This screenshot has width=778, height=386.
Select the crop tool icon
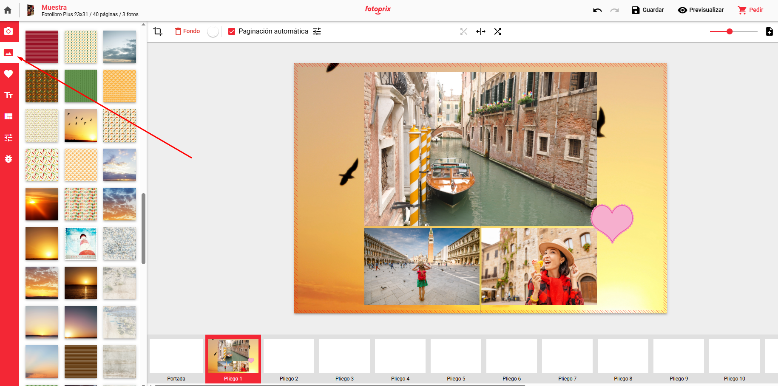click(x=158, y=31)
